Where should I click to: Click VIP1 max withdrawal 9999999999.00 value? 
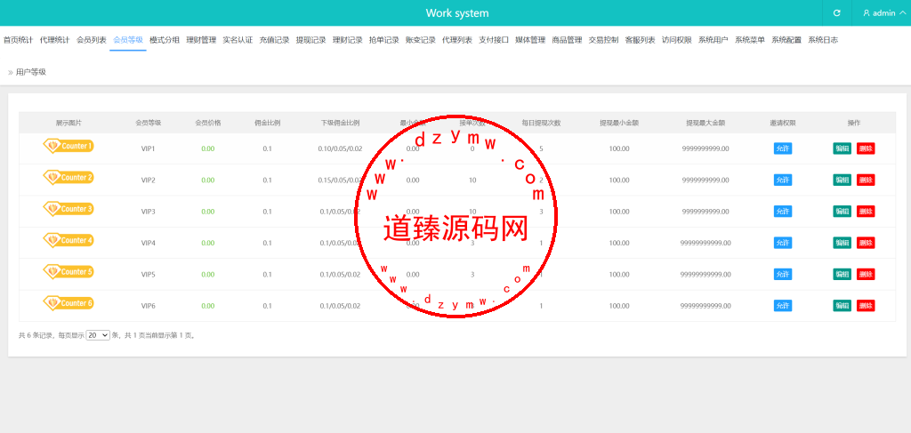point(705,148)
